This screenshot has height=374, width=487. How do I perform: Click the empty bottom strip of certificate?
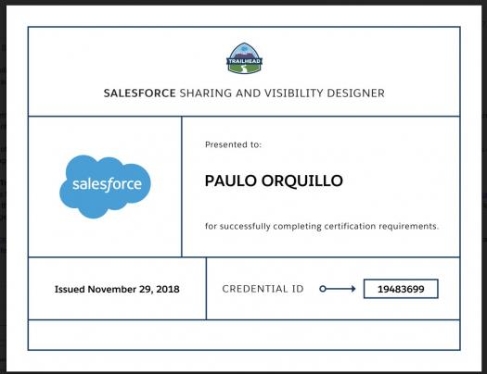click(x=244, y=335)
